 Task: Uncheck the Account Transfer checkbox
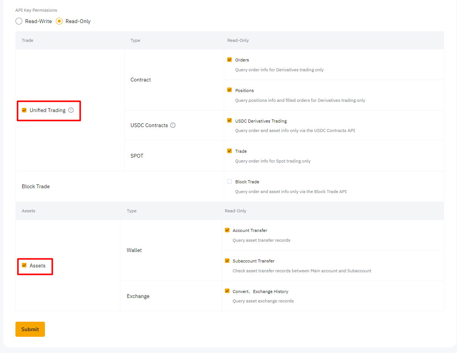[227, 230]
